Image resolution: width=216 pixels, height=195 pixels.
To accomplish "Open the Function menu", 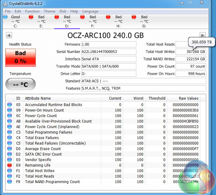I will click(32, 11).
